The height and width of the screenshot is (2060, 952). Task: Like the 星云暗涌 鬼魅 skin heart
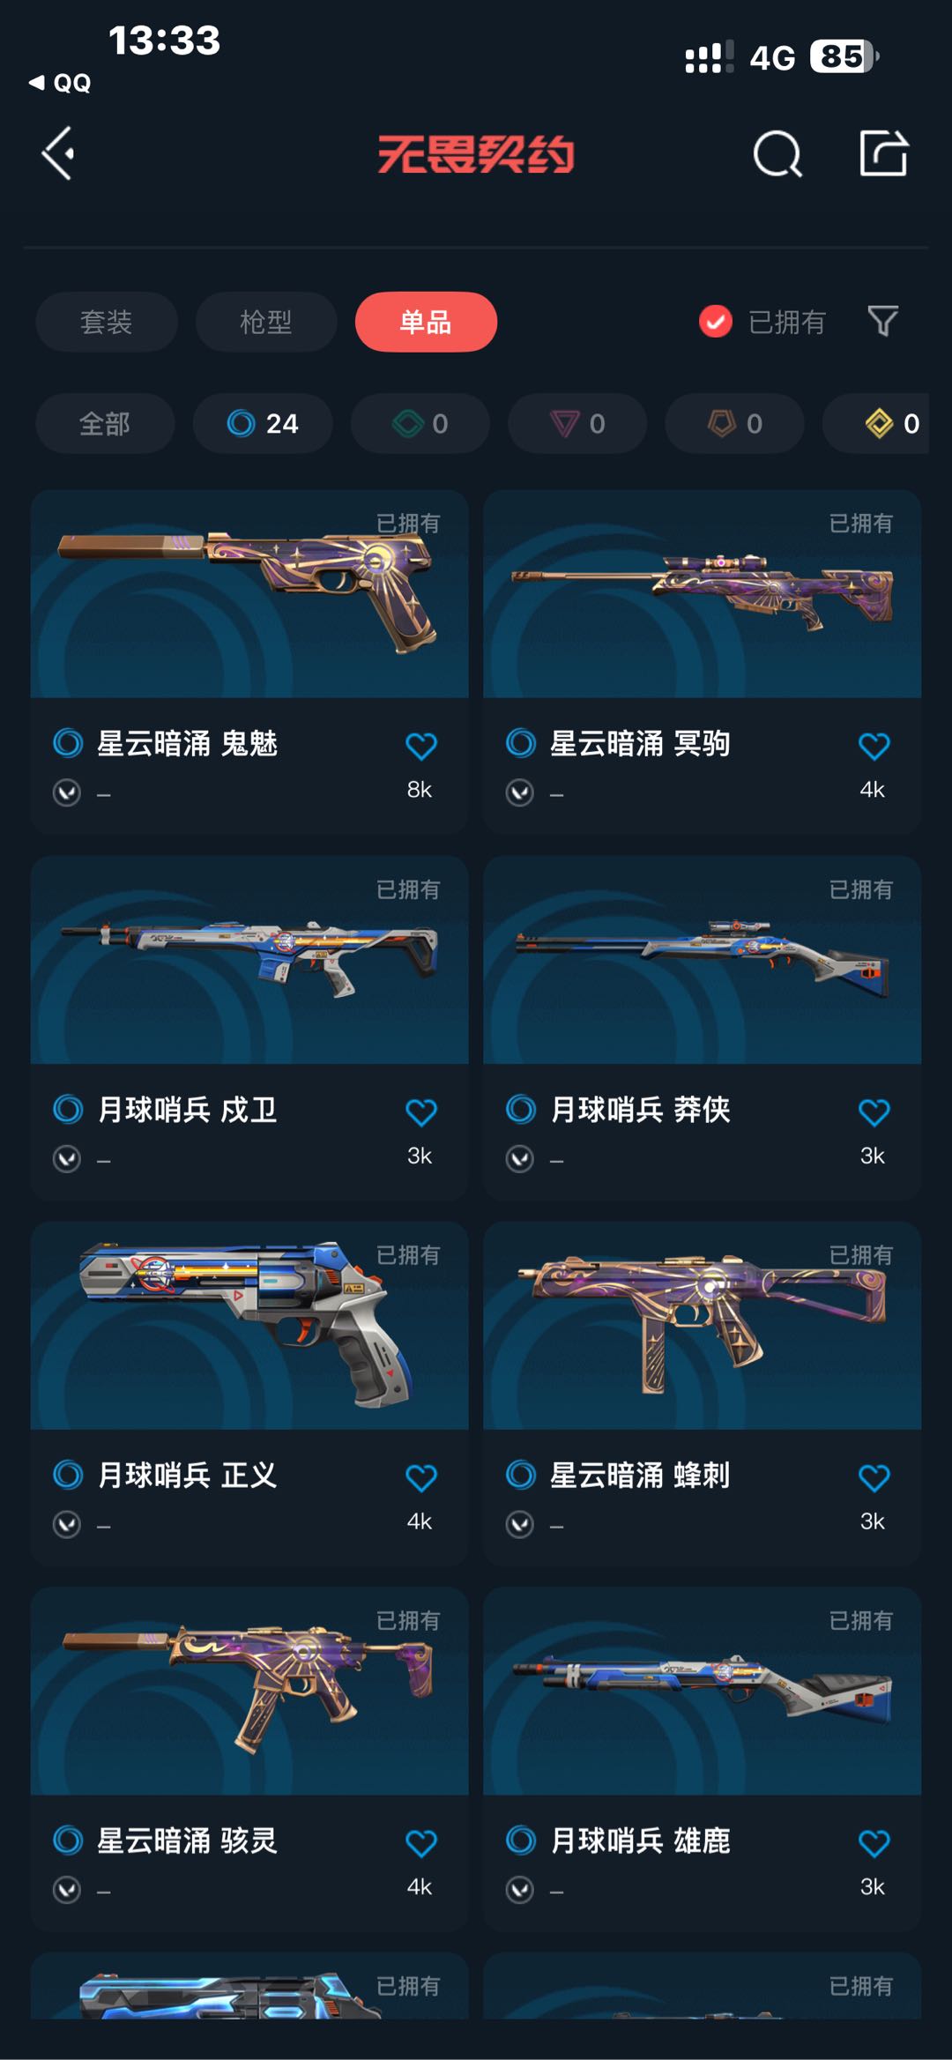point(421,746)
